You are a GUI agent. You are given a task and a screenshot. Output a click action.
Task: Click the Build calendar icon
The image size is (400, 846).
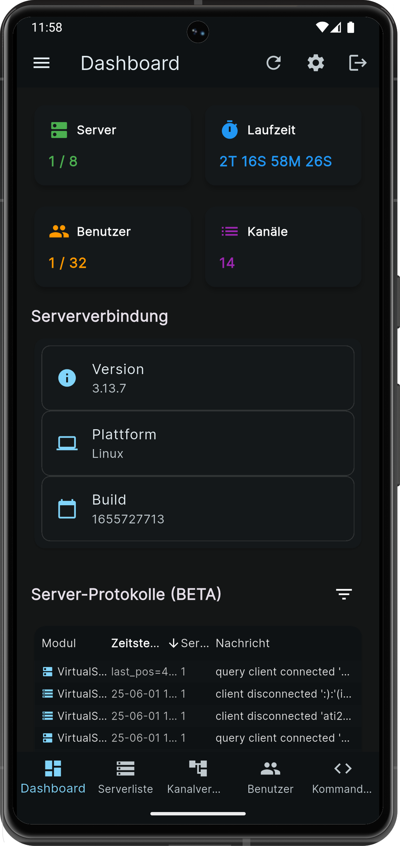(x=67, y=508)
